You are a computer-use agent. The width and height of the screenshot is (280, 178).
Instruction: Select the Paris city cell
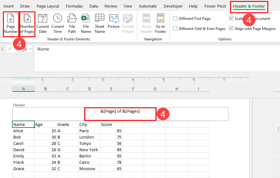[89, 131]
